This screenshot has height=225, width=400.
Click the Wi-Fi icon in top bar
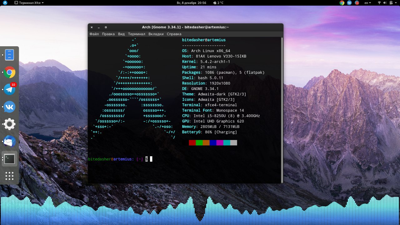379,3
